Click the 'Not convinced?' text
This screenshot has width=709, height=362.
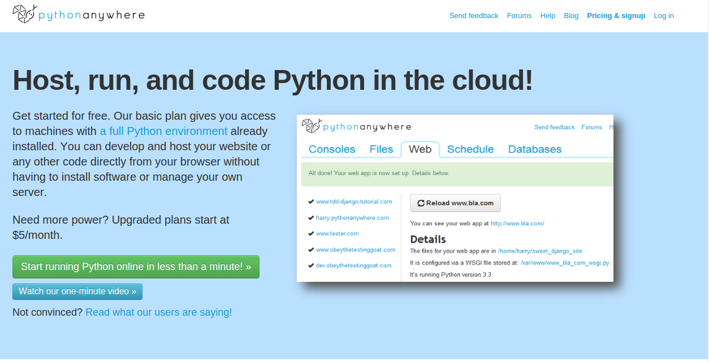(x=47, y=312)
